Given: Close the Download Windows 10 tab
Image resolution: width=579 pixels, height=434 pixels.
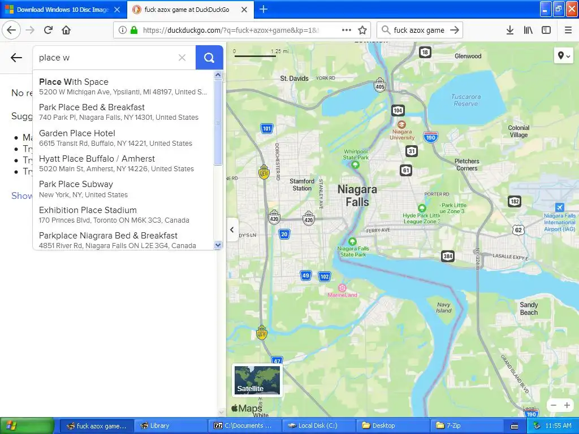Looking at the screenshot, I should [117, 10].
